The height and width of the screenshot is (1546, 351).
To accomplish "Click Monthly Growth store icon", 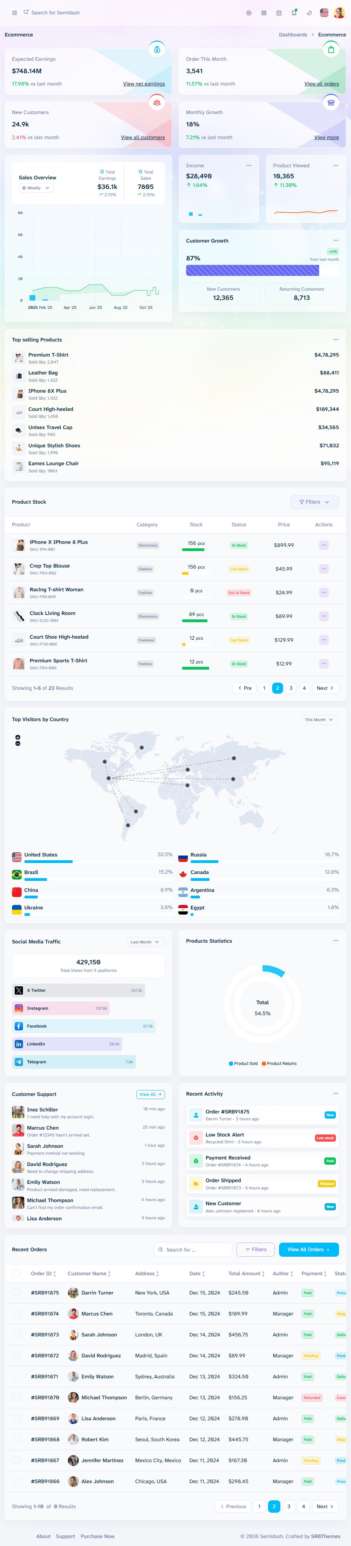I will pyautogui.click(x=331, y=103).
